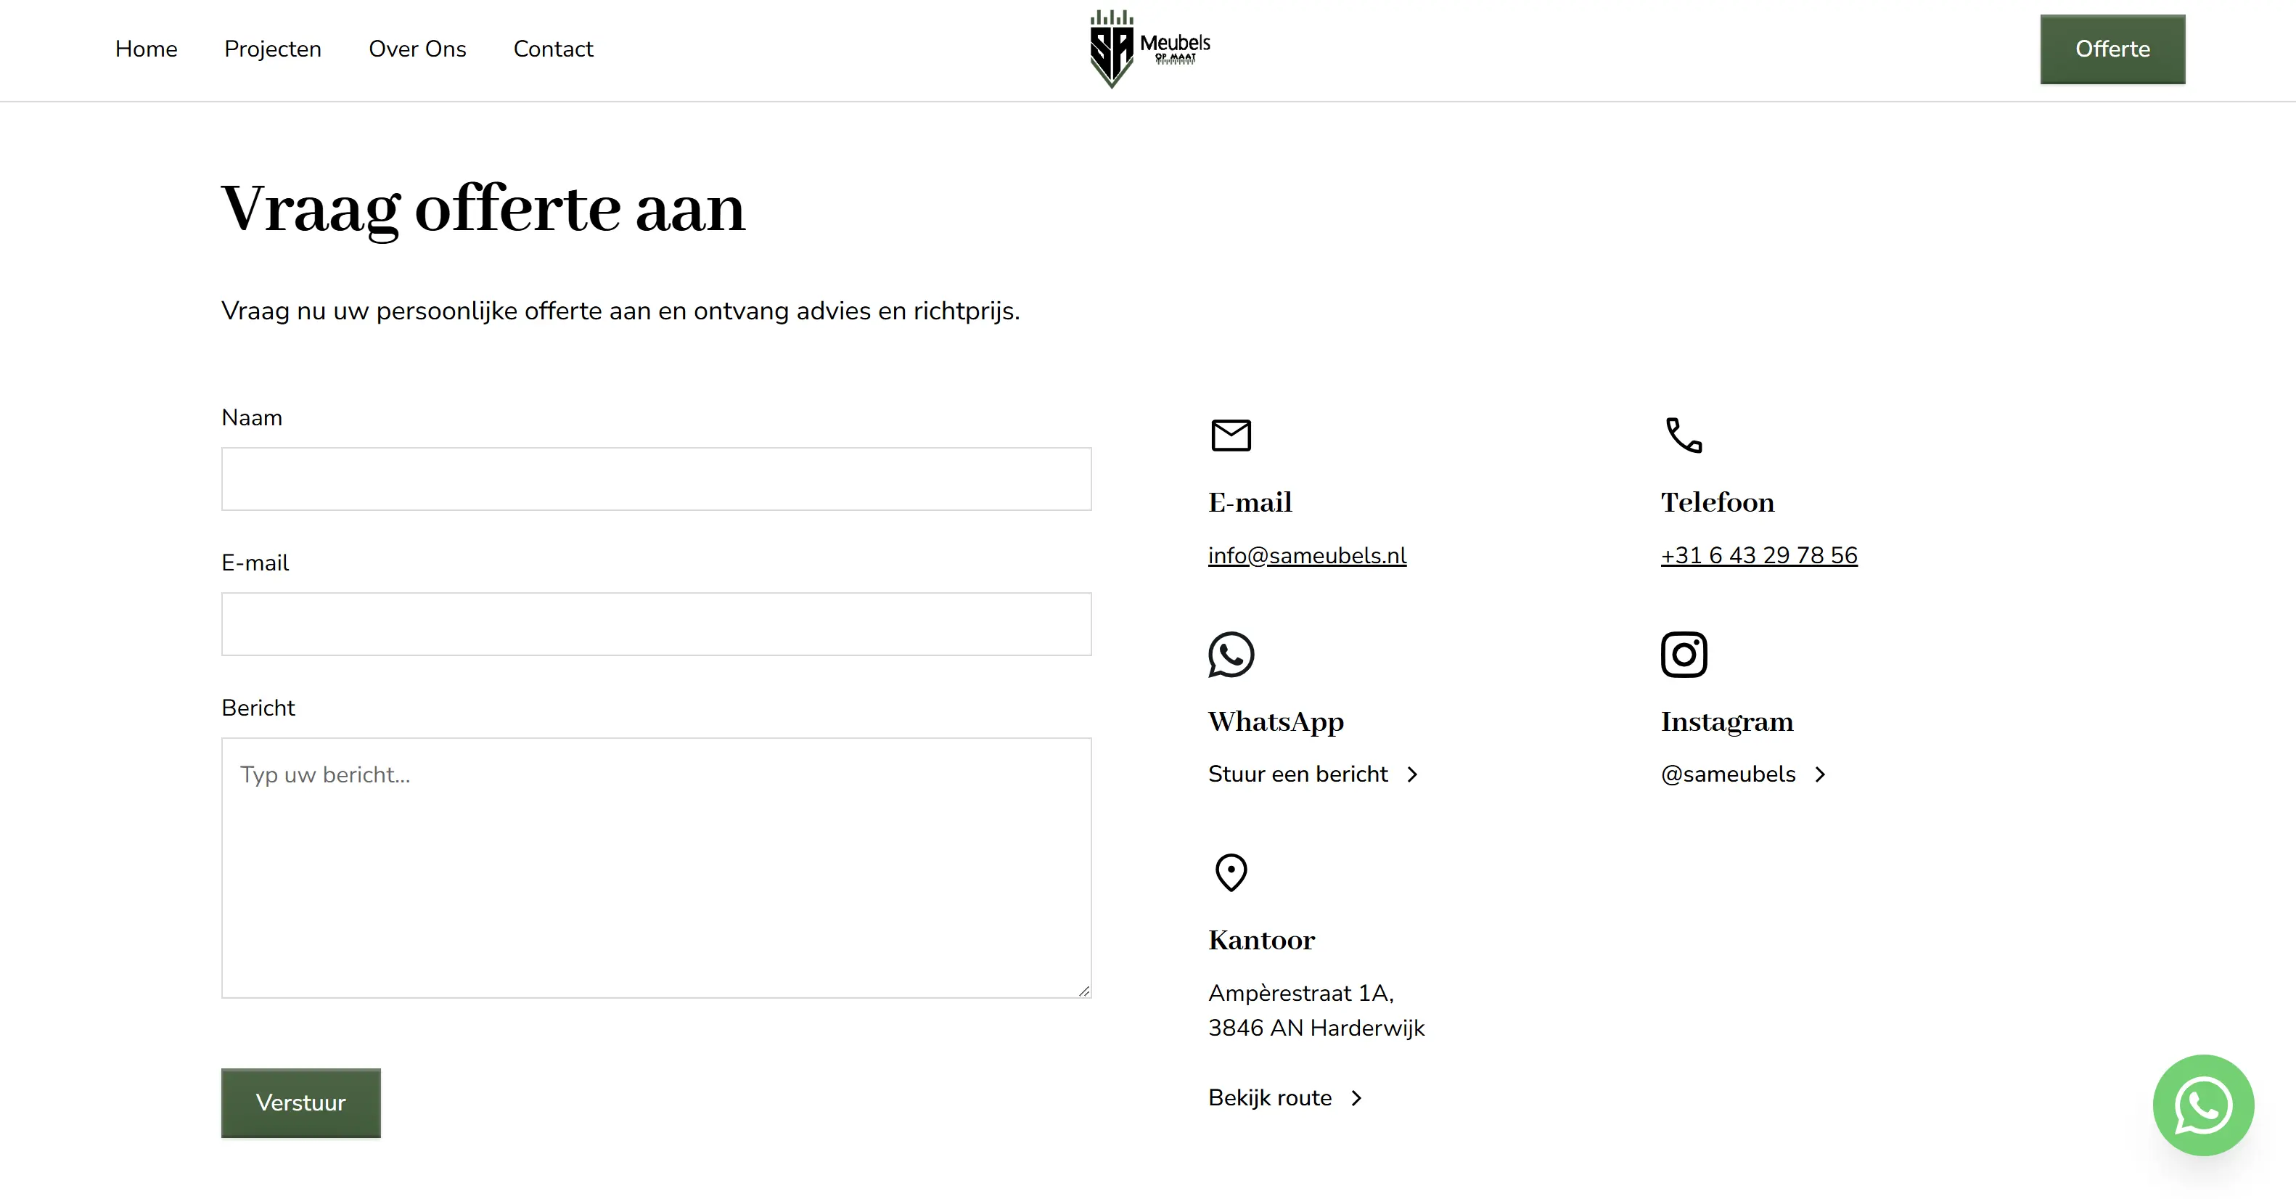
Task: Click the SA Meubels logo
Action: (x=1148, y=49)
